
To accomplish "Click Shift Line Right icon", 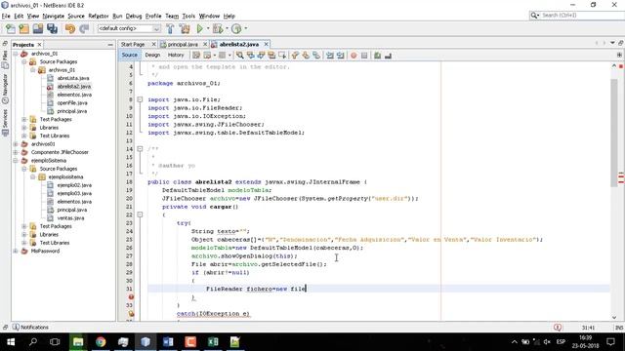I will click(x=341, y=56).
